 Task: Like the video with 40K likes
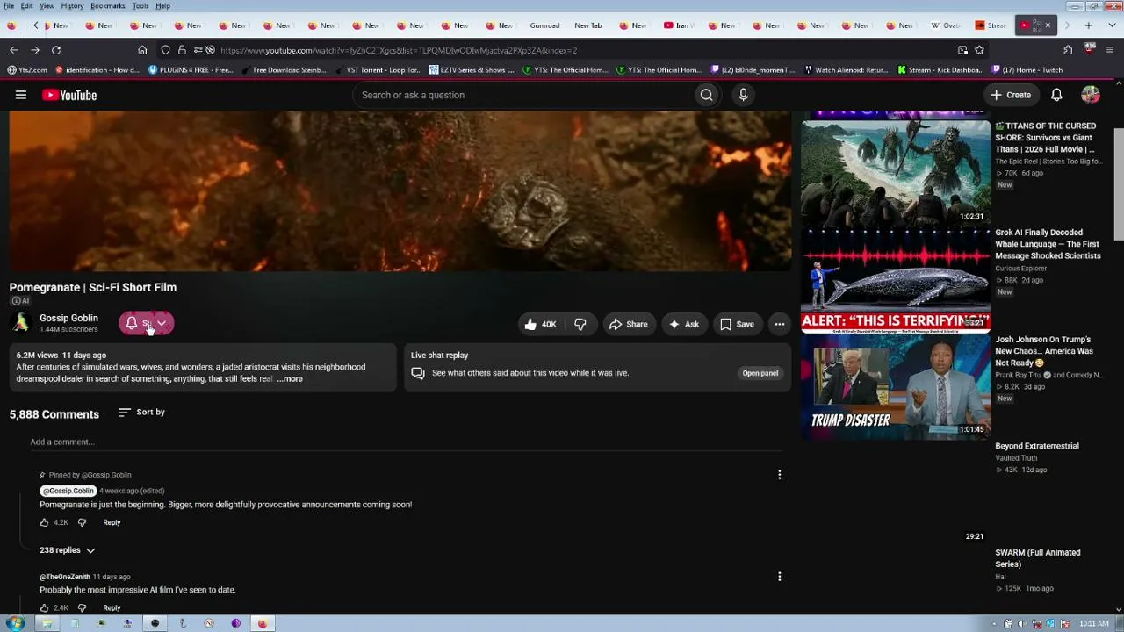click(540, 324)
